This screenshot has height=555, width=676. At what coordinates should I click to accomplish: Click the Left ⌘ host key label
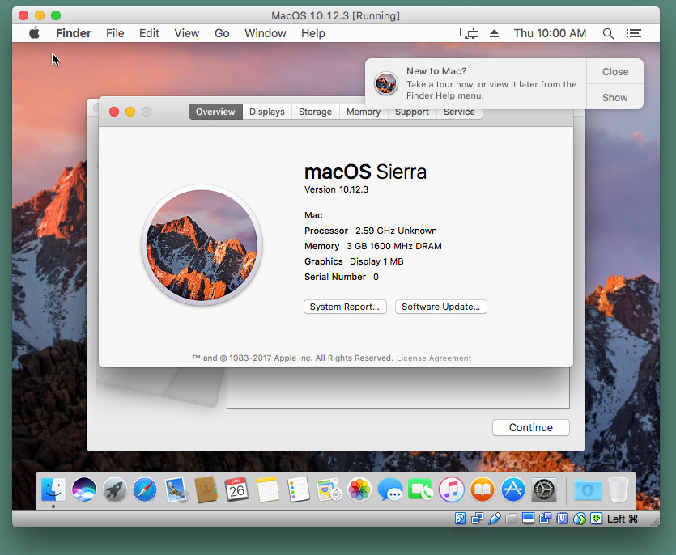tap(622, 519)
